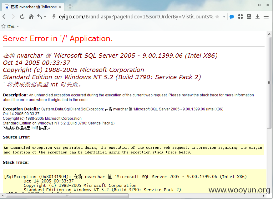Open the apps grid icon
The width and height of the screenshot is (273, 199).
pyautogui.click(x=240, y=17)
